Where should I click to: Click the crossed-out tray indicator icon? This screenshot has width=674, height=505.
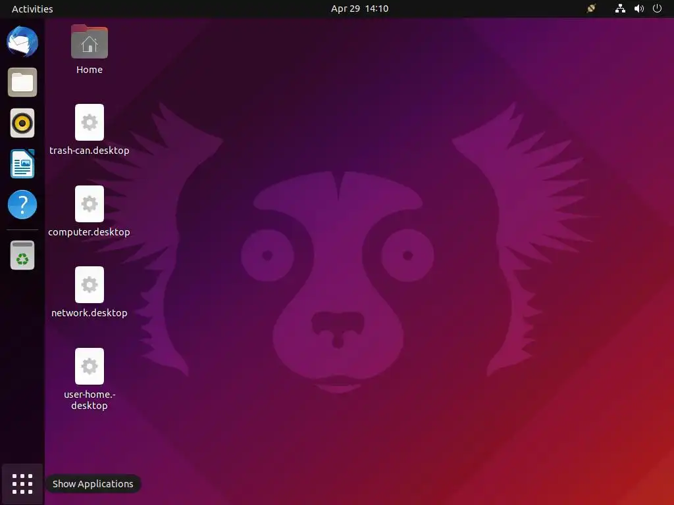(x=592, y=9)
